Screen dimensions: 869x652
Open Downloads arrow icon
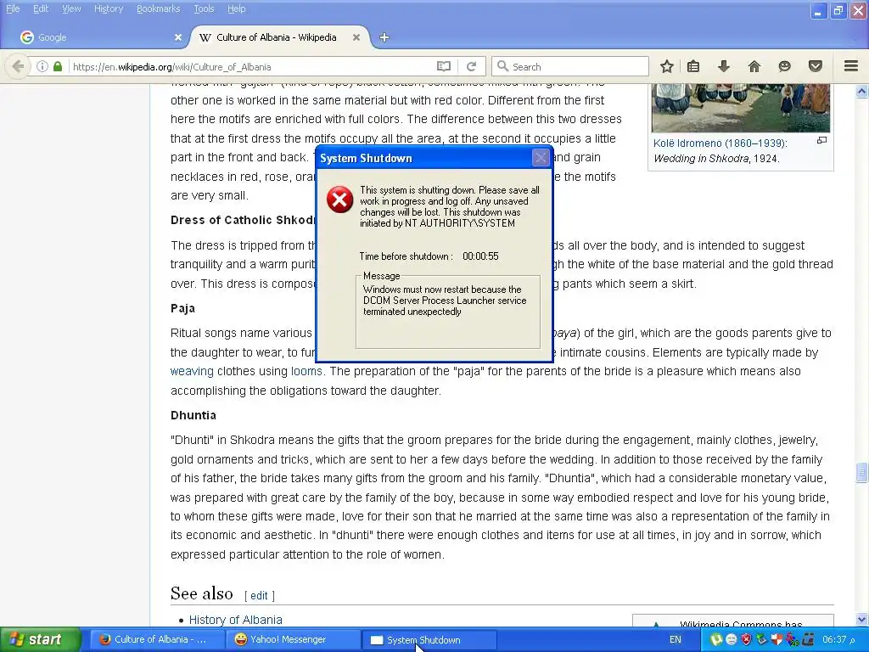(x=723, y=66)
